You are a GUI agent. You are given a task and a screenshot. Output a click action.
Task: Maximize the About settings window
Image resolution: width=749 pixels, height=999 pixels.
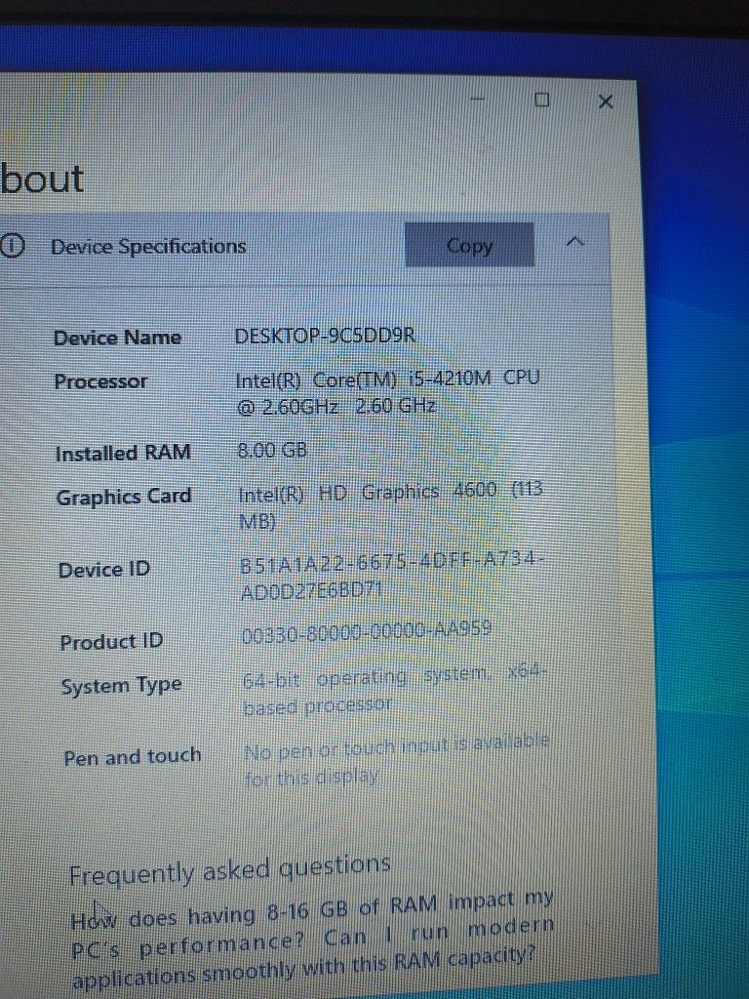(542, 100)
